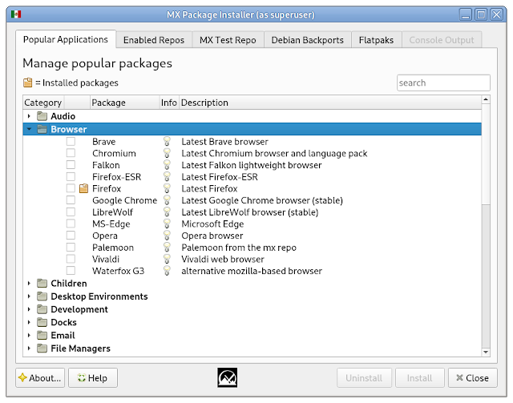Click the Firefox-ESR info lightbulb icon
Image resolution: width=513 pixels, height=403 pixels.
(167, 177)
